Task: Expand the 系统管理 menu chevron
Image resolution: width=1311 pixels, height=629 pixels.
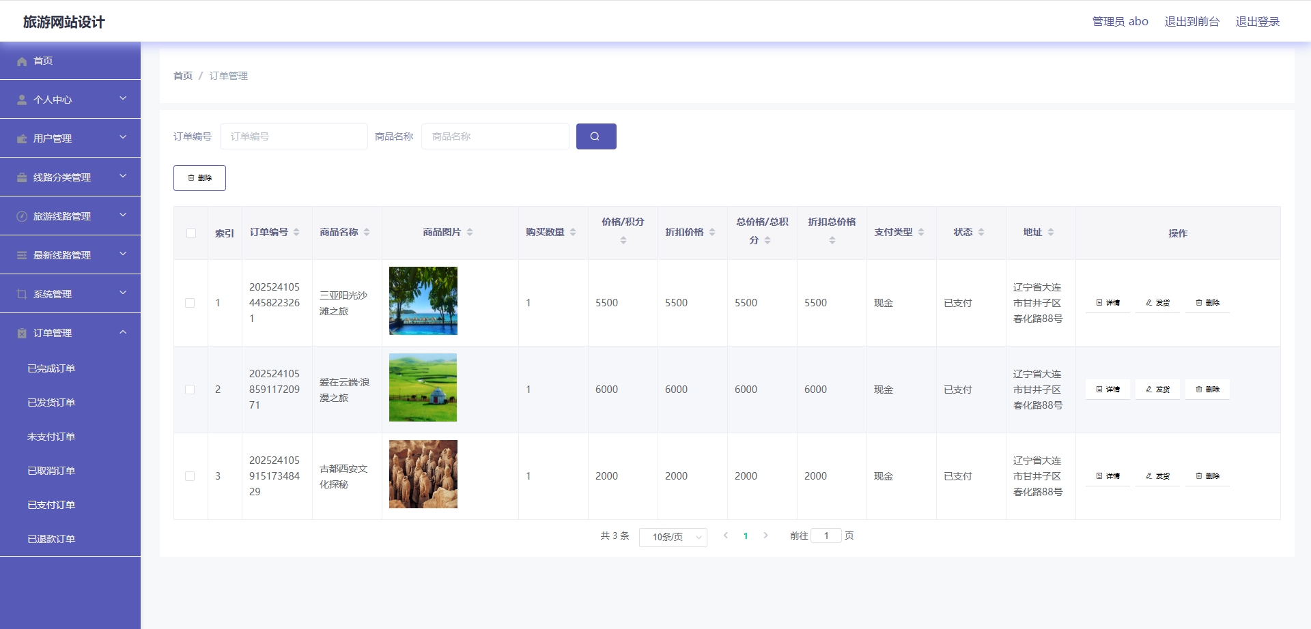Action: click(x=123, y=293)
